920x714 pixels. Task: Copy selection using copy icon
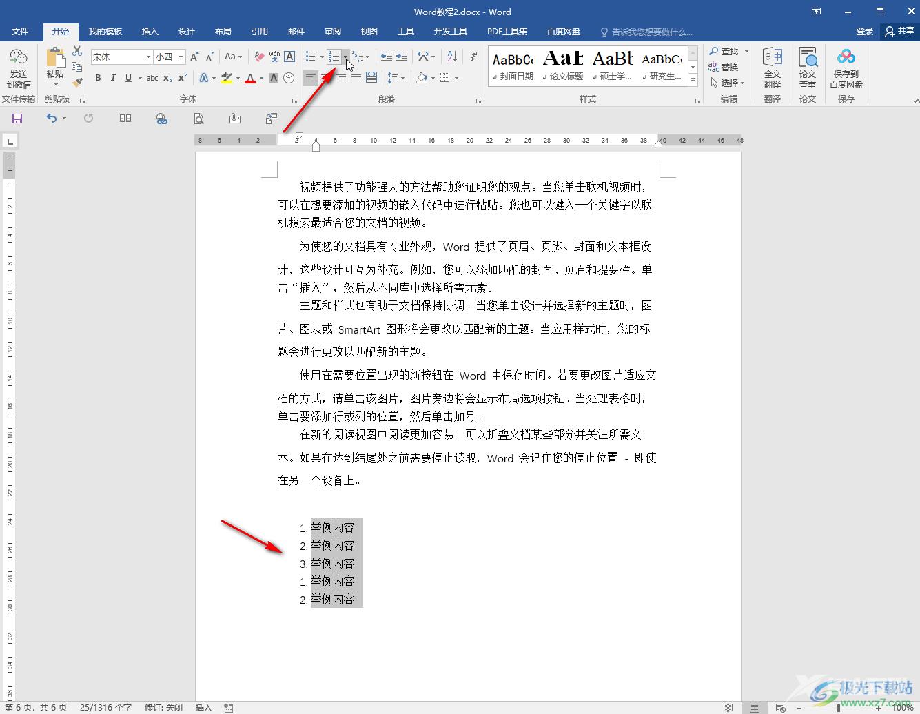pyautogui.click(x=77, y=67)
